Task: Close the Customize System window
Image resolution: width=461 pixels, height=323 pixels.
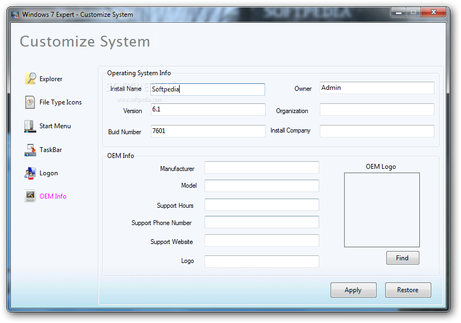Action: click(433, 12)
